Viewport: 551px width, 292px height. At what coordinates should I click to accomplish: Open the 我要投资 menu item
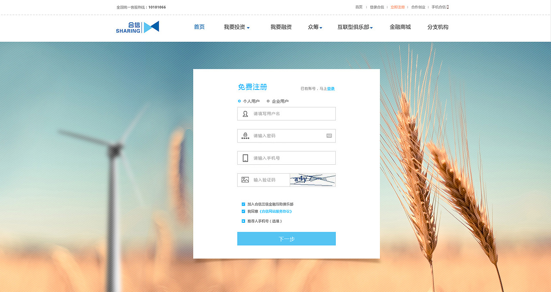pyautogui.click(x=235, y=27)
